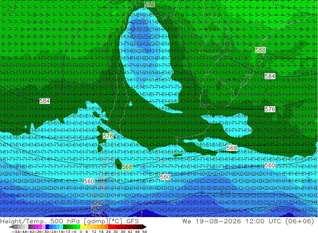This screenshot has width=318, height=233.
Task: Click the chart title 'Height/Temp. 500 hPa'
Action: (40, 221)
